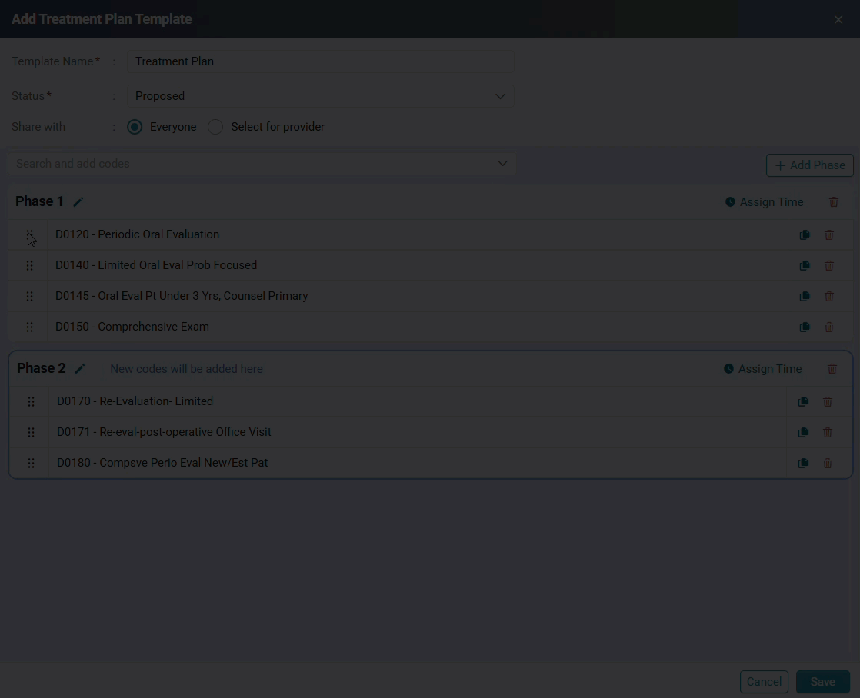This screenshot has height=698, width=860.
Task: Delete the D0180 Compsve Perio Eval row
Action: click(828, 463)
